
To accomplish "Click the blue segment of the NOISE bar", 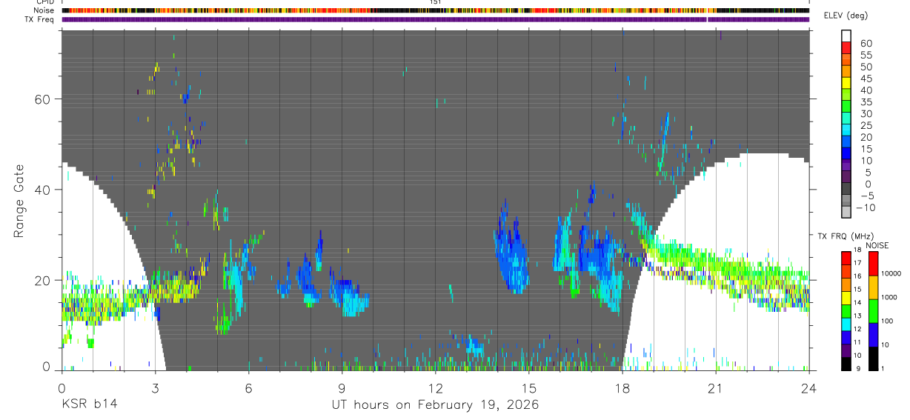I will coord(873,335).
